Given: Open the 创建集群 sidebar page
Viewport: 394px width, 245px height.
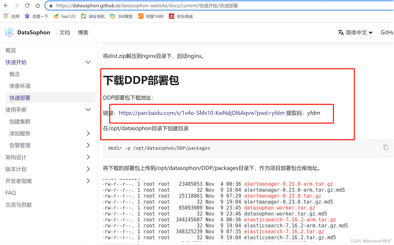Looking at the screenshot, I should [20, 122].
